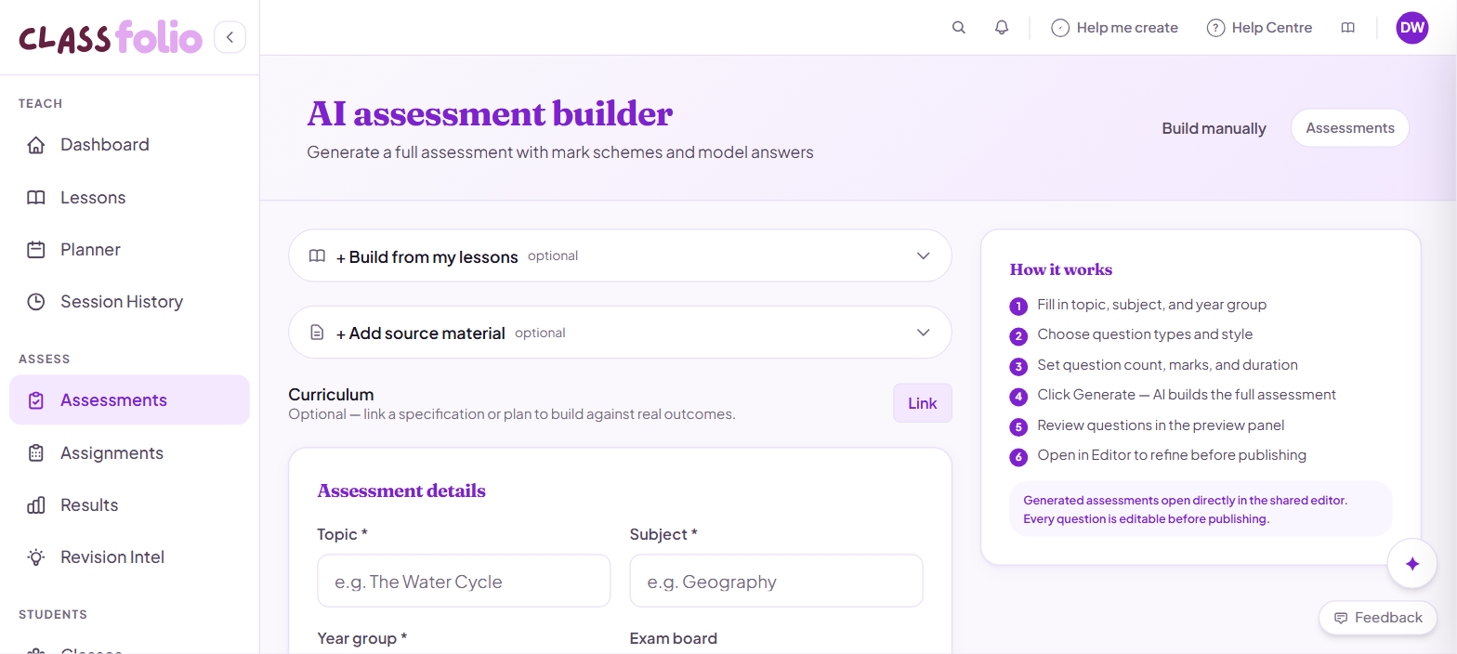Click the Lessons book icon in sidebar

pos(36,198)
